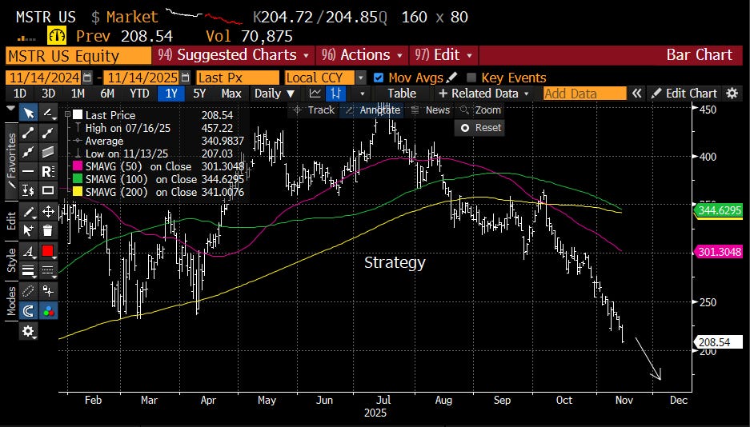Click the Edit Chart button
The width and height of the screenshot is (750, 427).
point(684,93)
